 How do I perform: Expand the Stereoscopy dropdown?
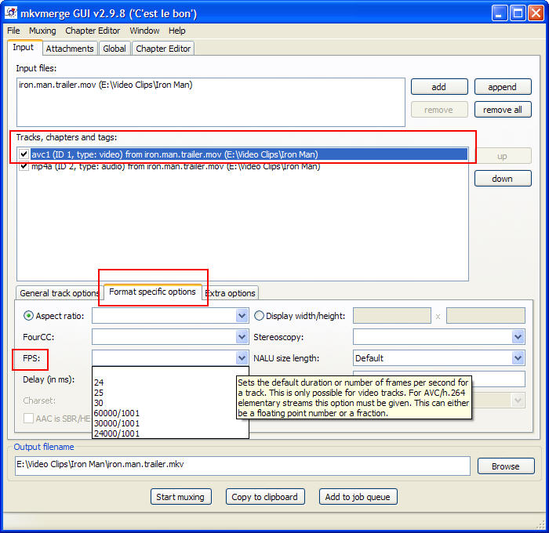pos(518,337)
